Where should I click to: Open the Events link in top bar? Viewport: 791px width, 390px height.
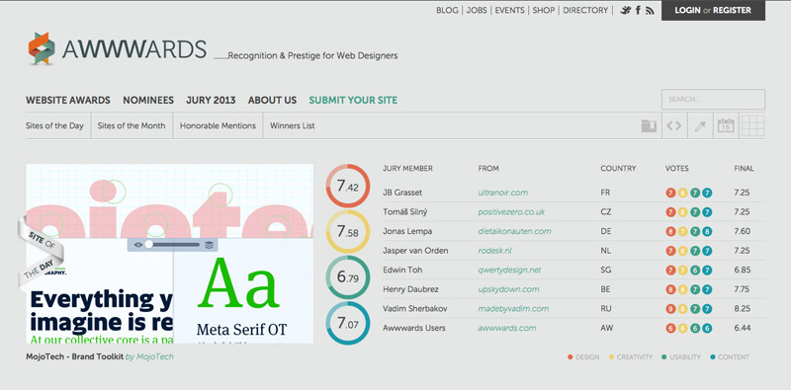pyautogui.click(x=509, y=10)
